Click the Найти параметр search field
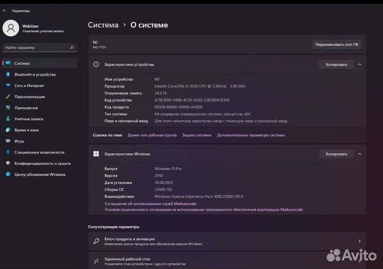383x269 pixels. click(40, 47)
